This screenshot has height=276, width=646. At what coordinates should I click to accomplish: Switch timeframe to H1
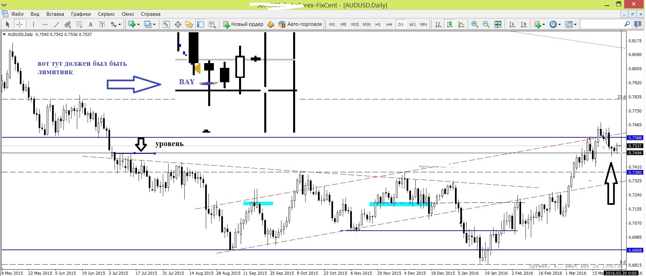pos(378,24)
